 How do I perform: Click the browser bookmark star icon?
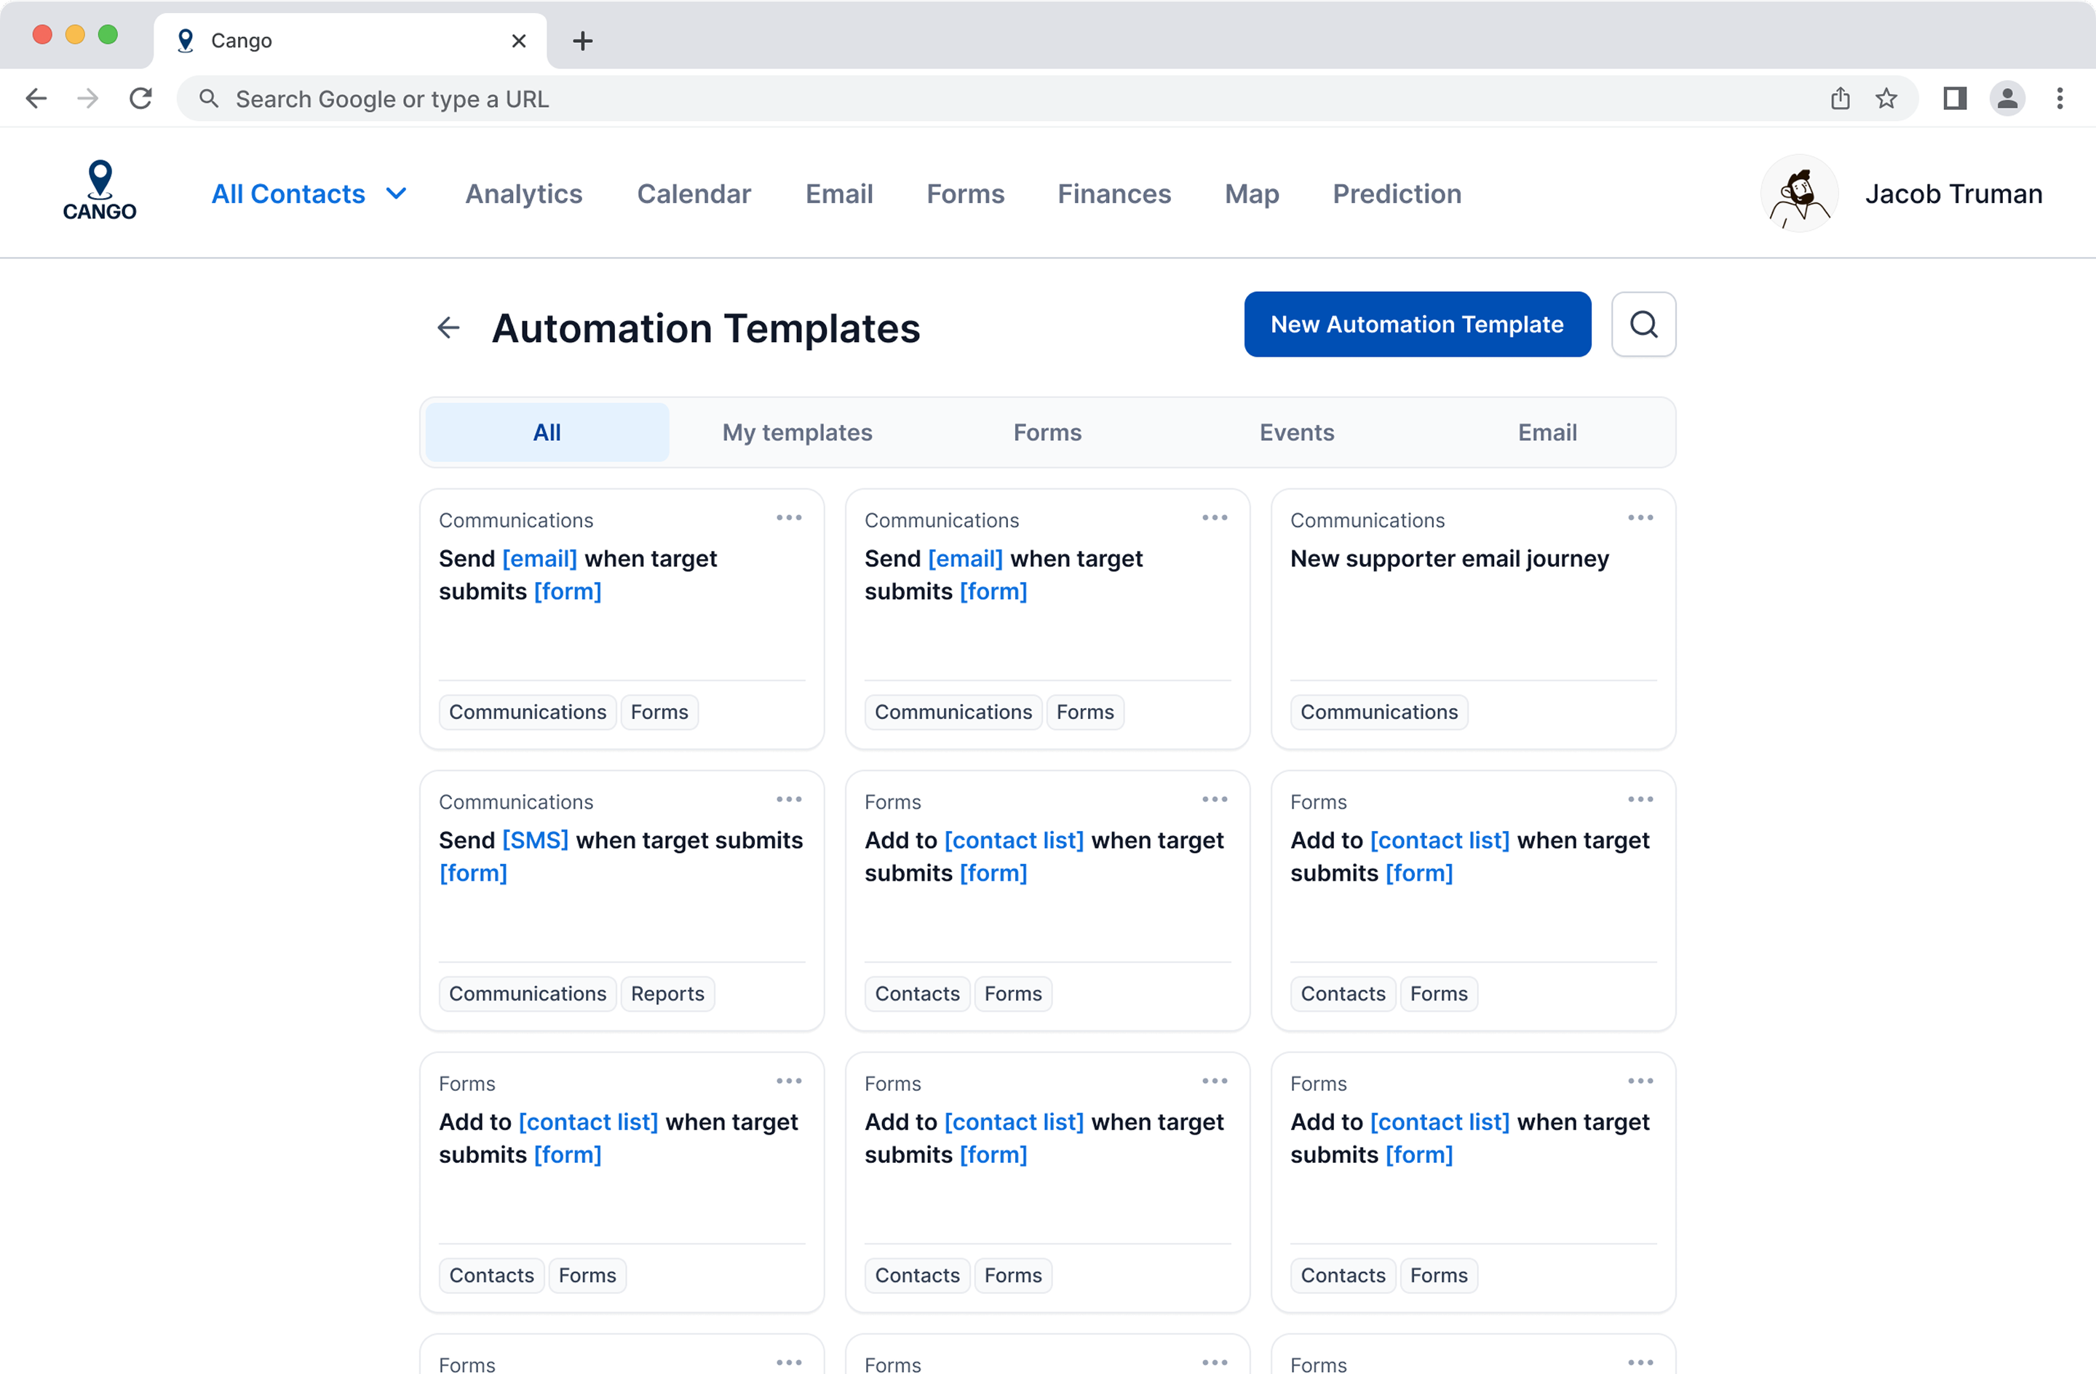1886,99
